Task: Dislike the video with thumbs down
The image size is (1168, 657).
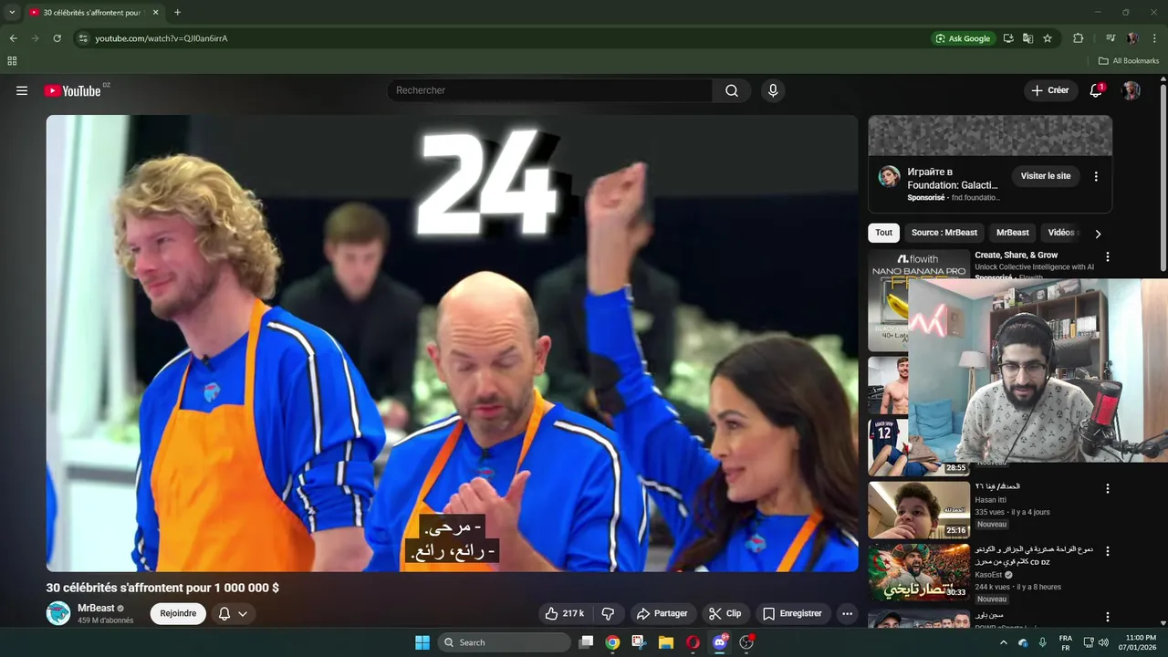Action: click(x=608, y=613)
